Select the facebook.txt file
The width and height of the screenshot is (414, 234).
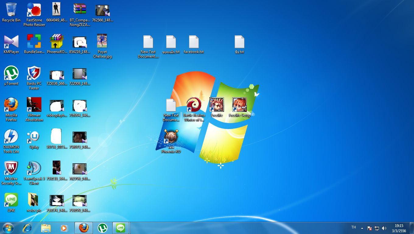tap(194, 44)
